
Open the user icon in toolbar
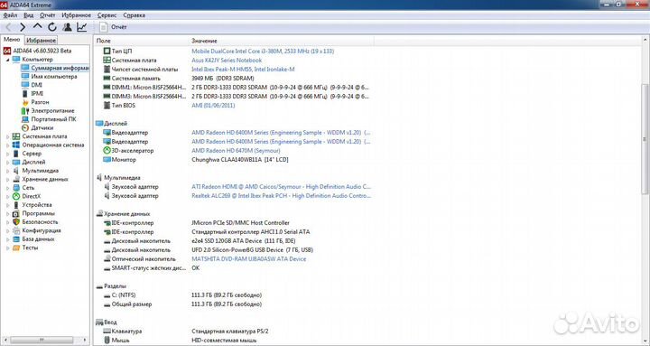pos(67,27)
